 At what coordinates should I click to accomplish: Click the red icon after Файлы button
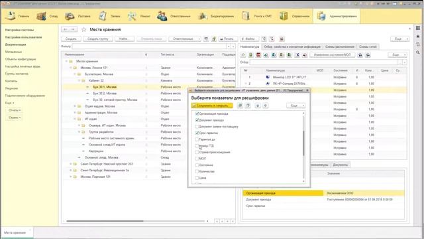coord(282,39)
